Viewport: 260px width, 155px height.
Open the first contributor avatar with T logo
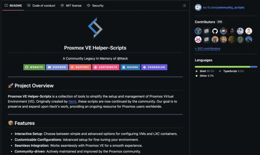click(x=198, y=31)
